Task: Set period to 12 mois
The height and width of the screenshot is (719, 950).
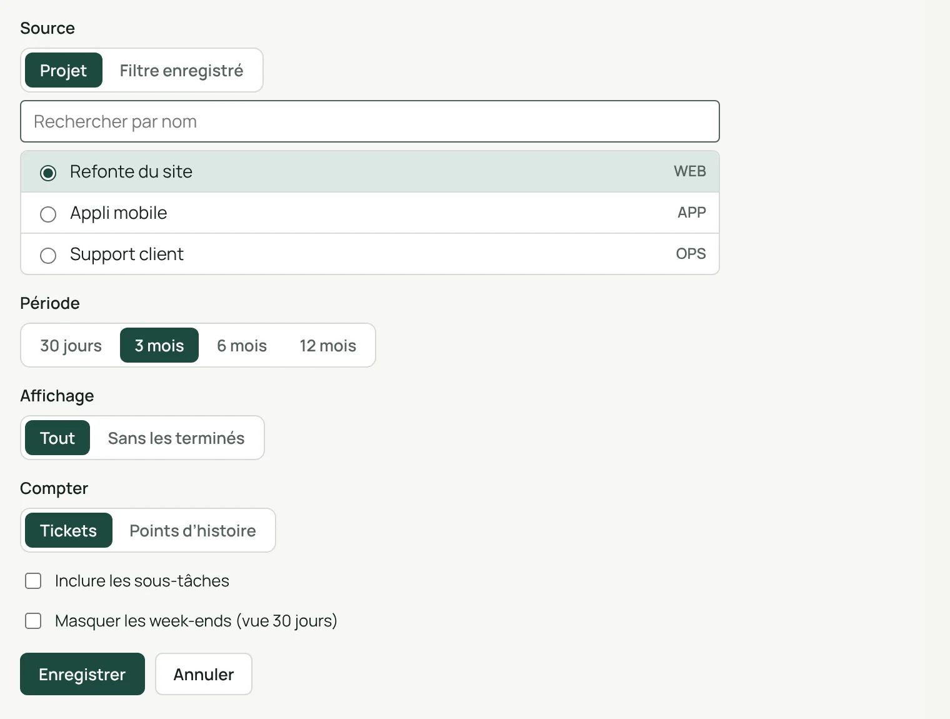Action: 327,345
